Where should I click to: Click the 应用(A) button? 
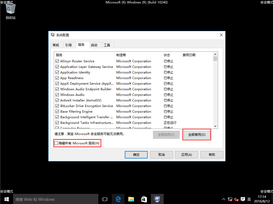tap(186, 155)
